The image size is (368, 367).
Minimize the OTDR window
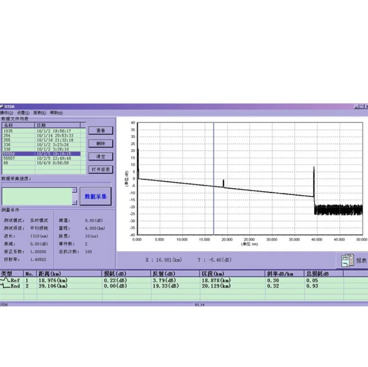356,107
